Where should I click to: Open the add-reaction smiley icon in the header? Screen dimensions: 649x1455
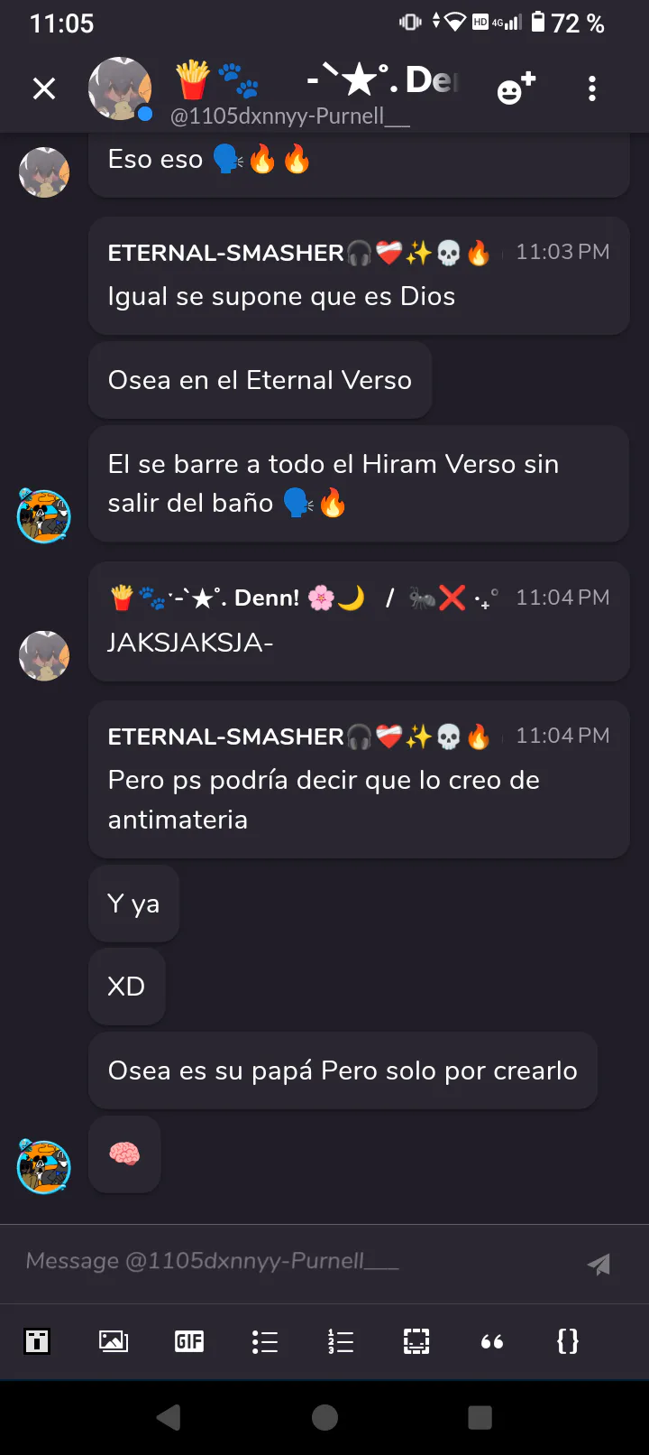516,88
